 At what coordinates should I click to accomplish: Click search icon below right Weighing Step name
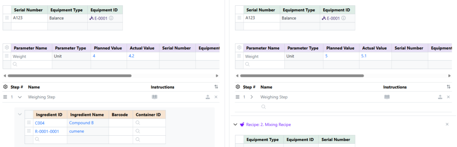tap(263, 107)
